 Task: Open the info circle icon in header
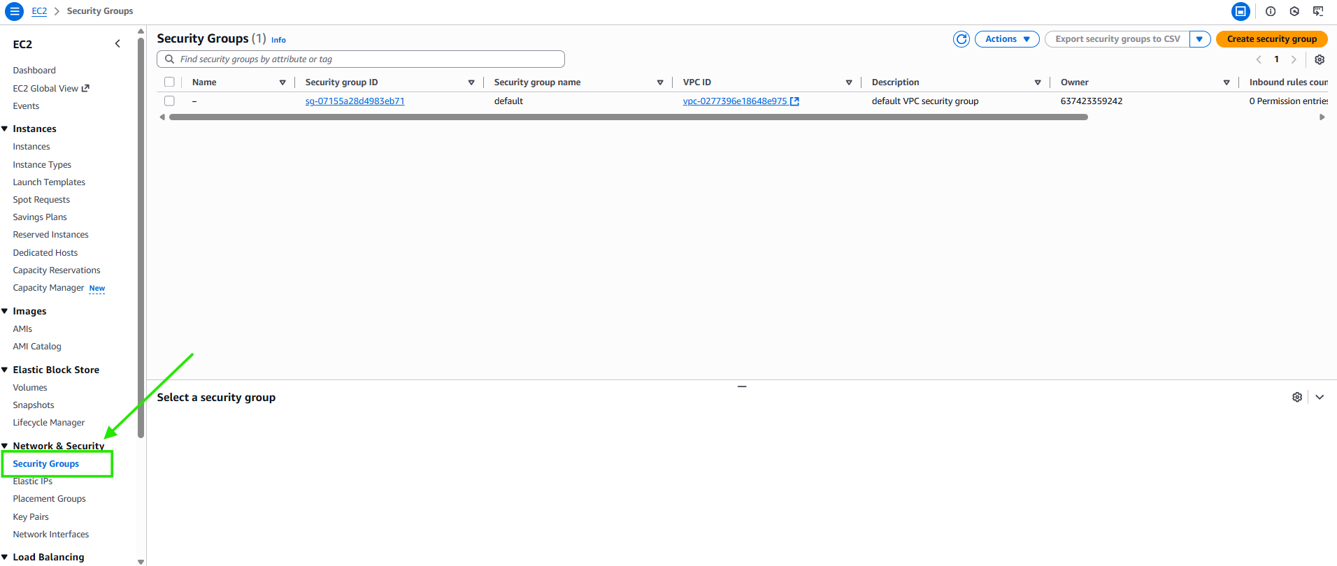(1271, 11)
